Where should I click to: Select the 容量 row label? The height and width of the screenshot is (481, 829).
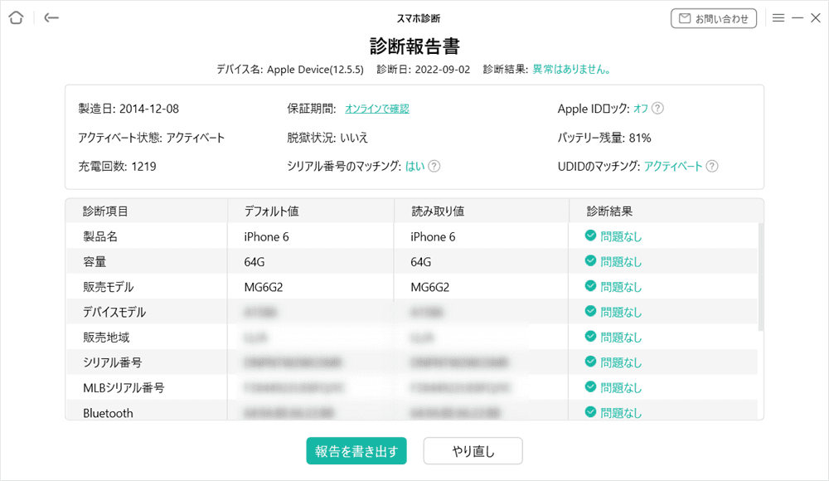point(95,262)
